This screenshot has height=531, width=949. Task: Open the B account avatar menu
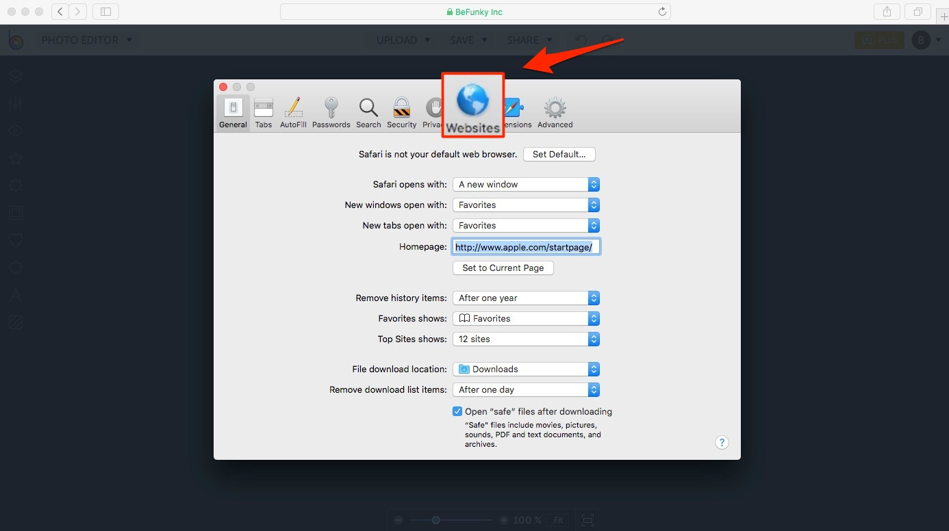[x=926, y=40]
